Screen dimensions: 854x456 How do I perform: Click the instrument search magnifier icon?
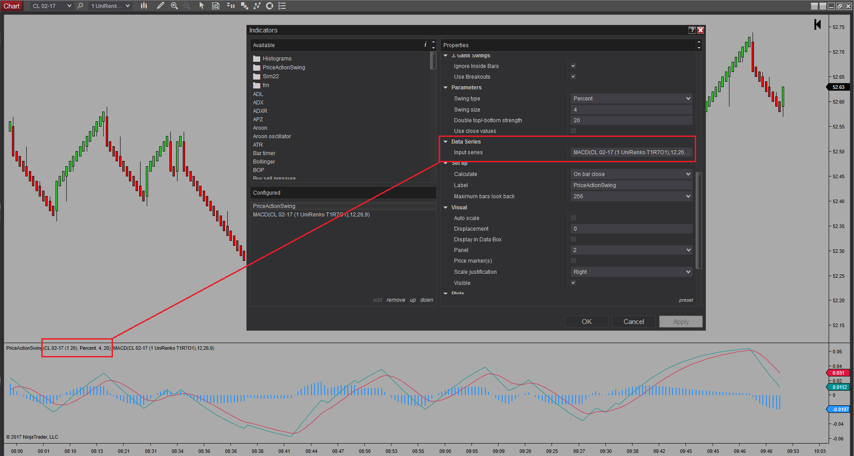pyautogui.click(x=80, y=6)
